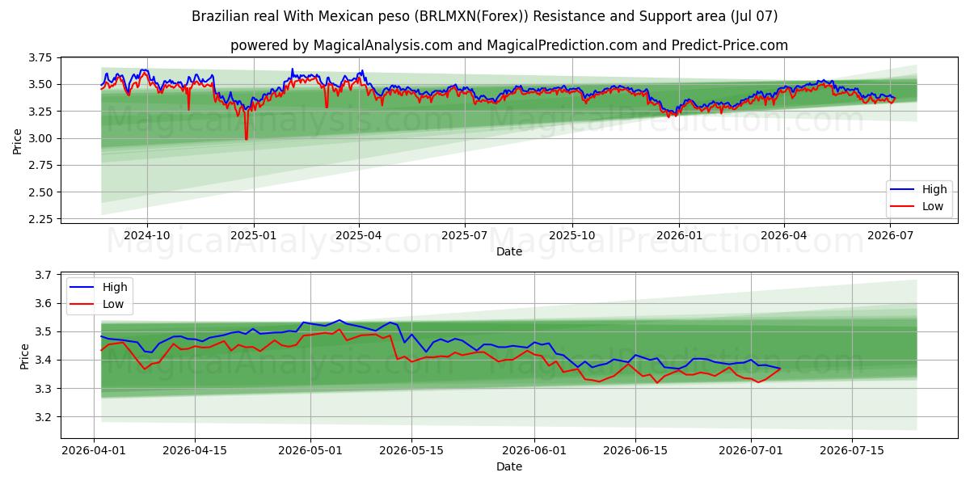Image resolution: width=970 pixels, height=485 pixels.
Task: Click the '2025-07' date tick label
Action: click(465, 235)
